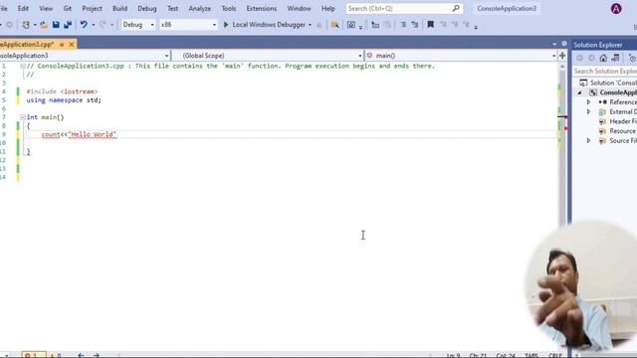The image size is (637, 358).
Task: Click the warnings count indicator
Action: (56, 355)
